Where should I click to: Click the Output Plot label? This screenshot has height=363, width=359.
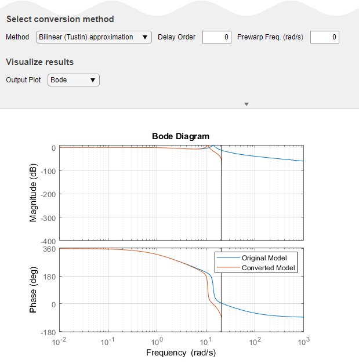[x=23, y=80]
